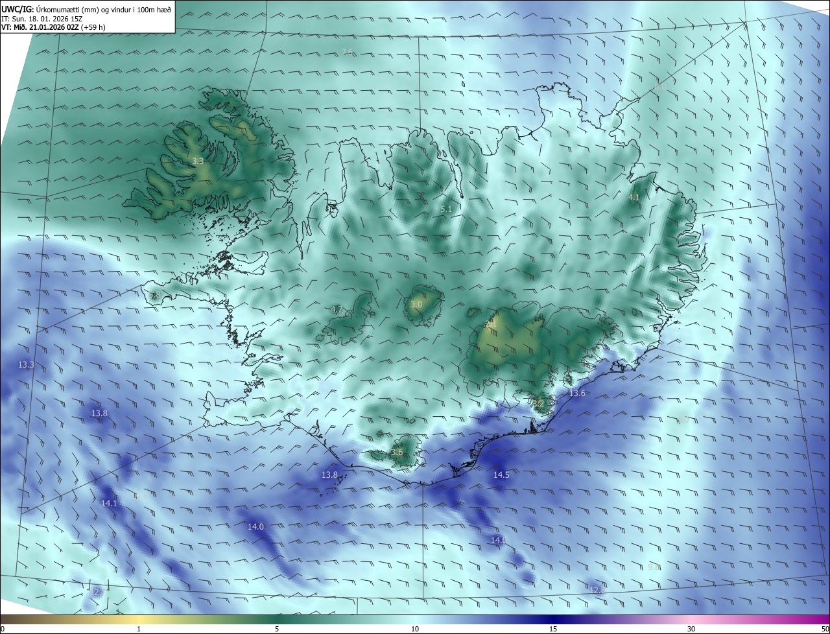Click the "UWC/IG: Úrkomumætti (mm)" title line
830x634 pixels.
(x=86, y=8)
